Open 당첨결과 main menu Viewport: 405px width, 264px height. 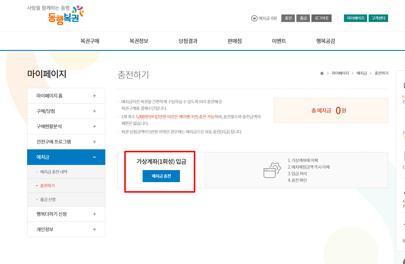pos(188,41)
